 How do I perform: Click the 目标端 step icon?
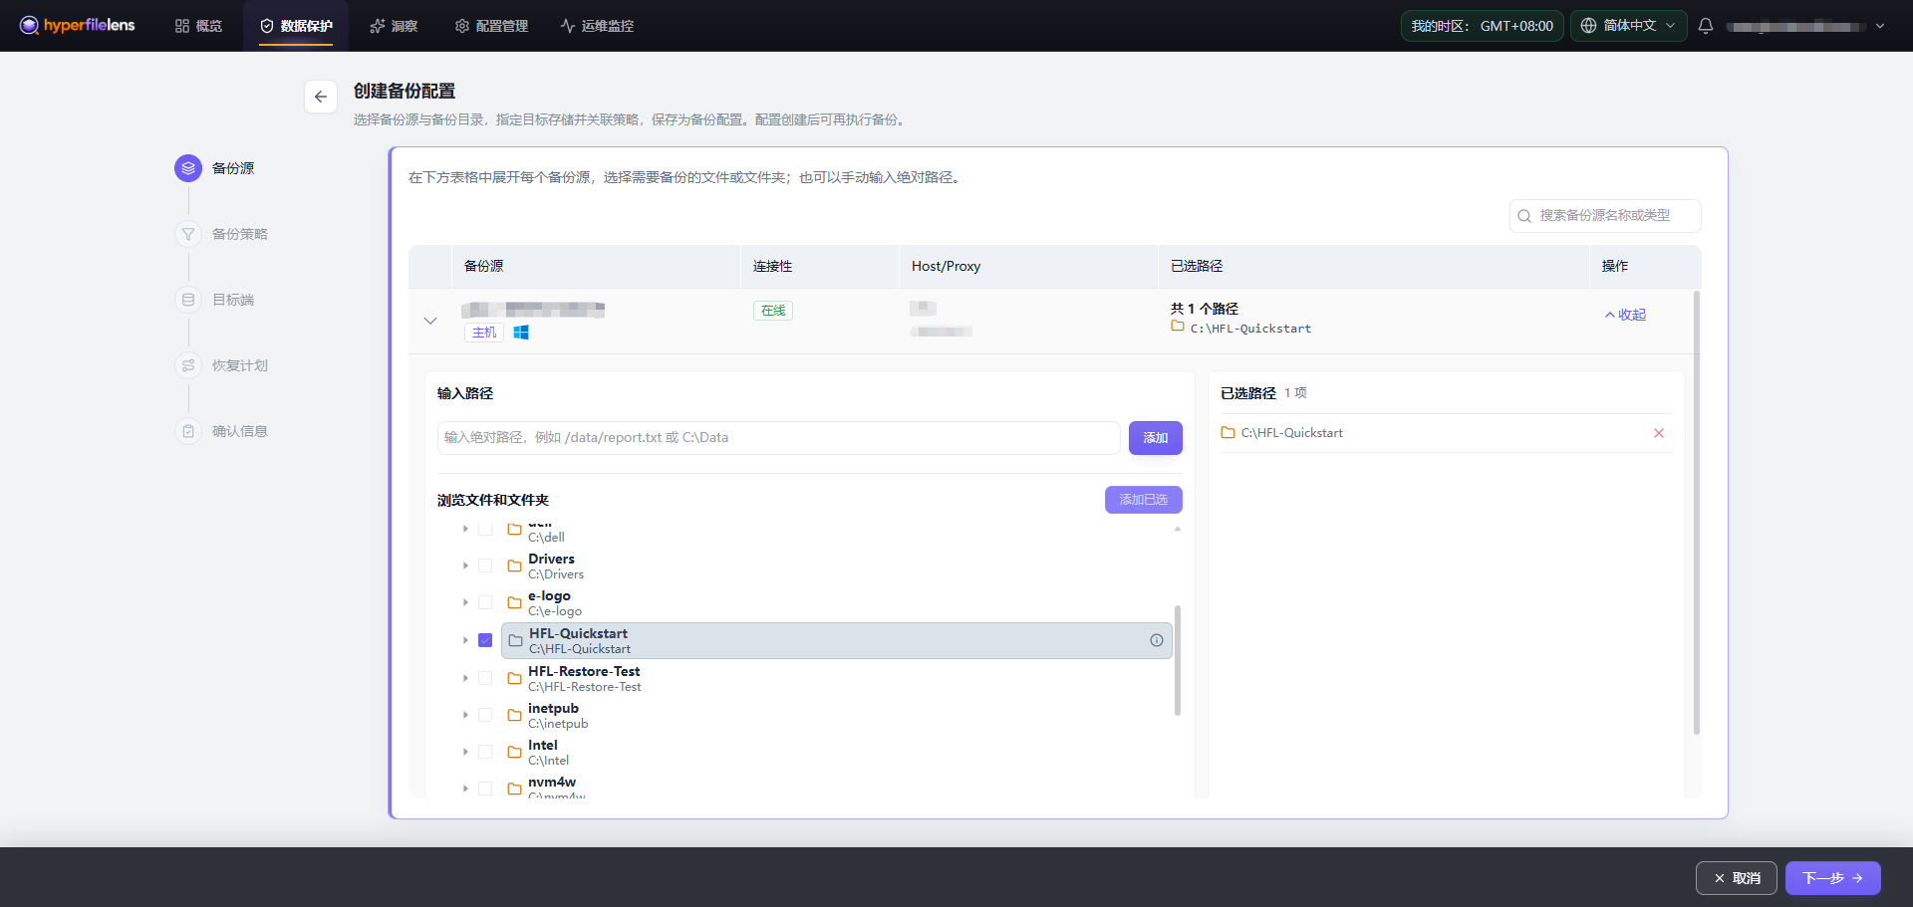(188, 300)
